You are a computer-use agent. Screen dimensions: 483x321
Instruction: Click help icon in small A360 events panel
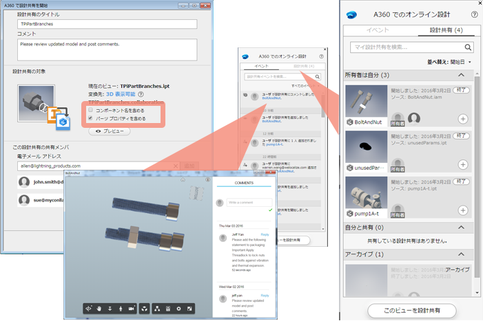(x=321, y=56)
